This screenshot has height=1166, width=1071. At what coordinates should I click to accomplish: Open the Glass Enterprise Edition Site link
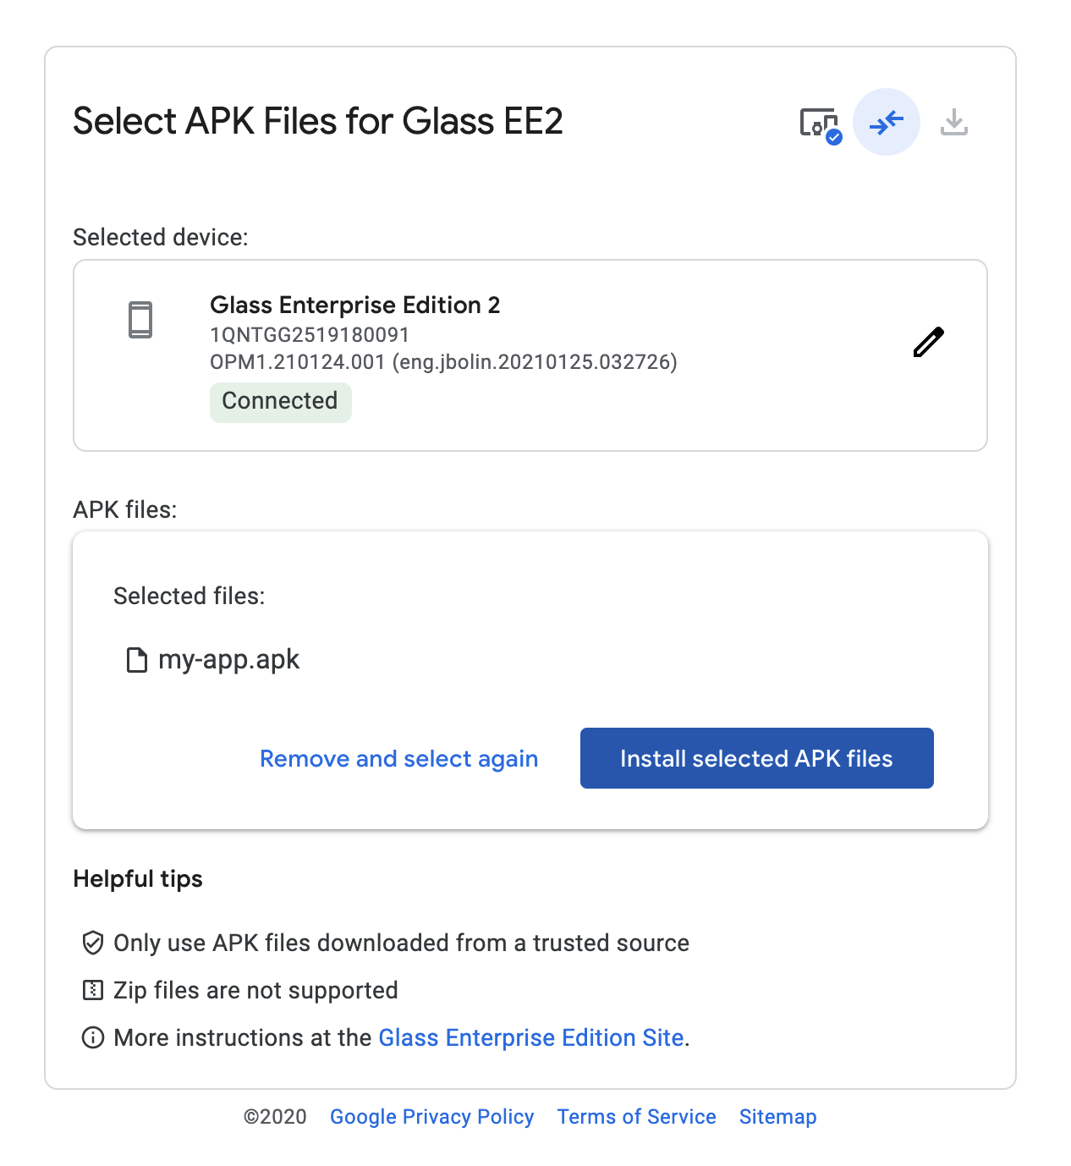[530, 1037]
